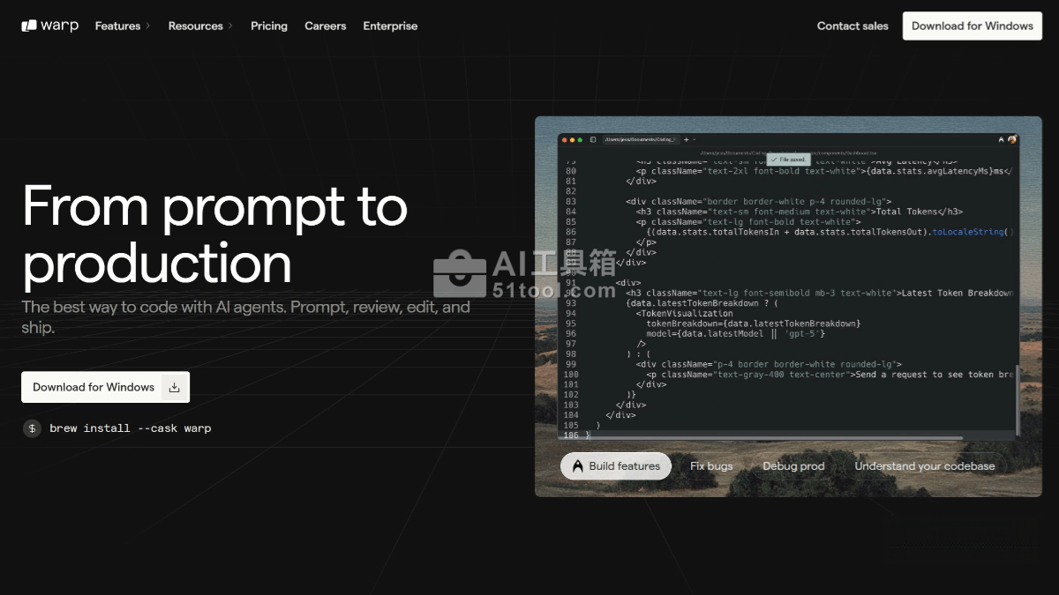The image size is (1059, 595).
Task: Select the Debug prod tab
Action: pos(793,466)
